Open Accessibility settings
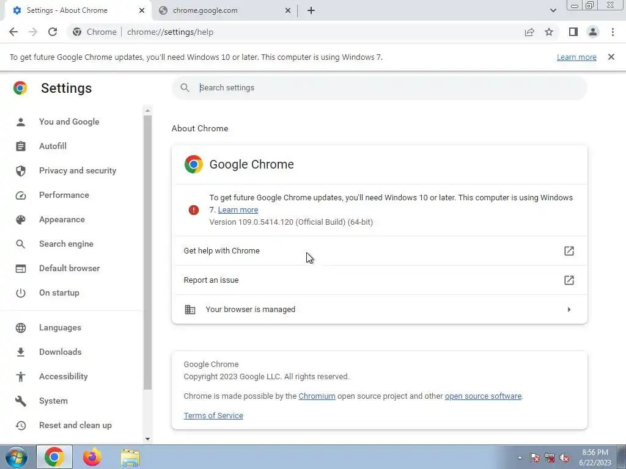Viewport: 626px width, 469px height. point(63,376)
